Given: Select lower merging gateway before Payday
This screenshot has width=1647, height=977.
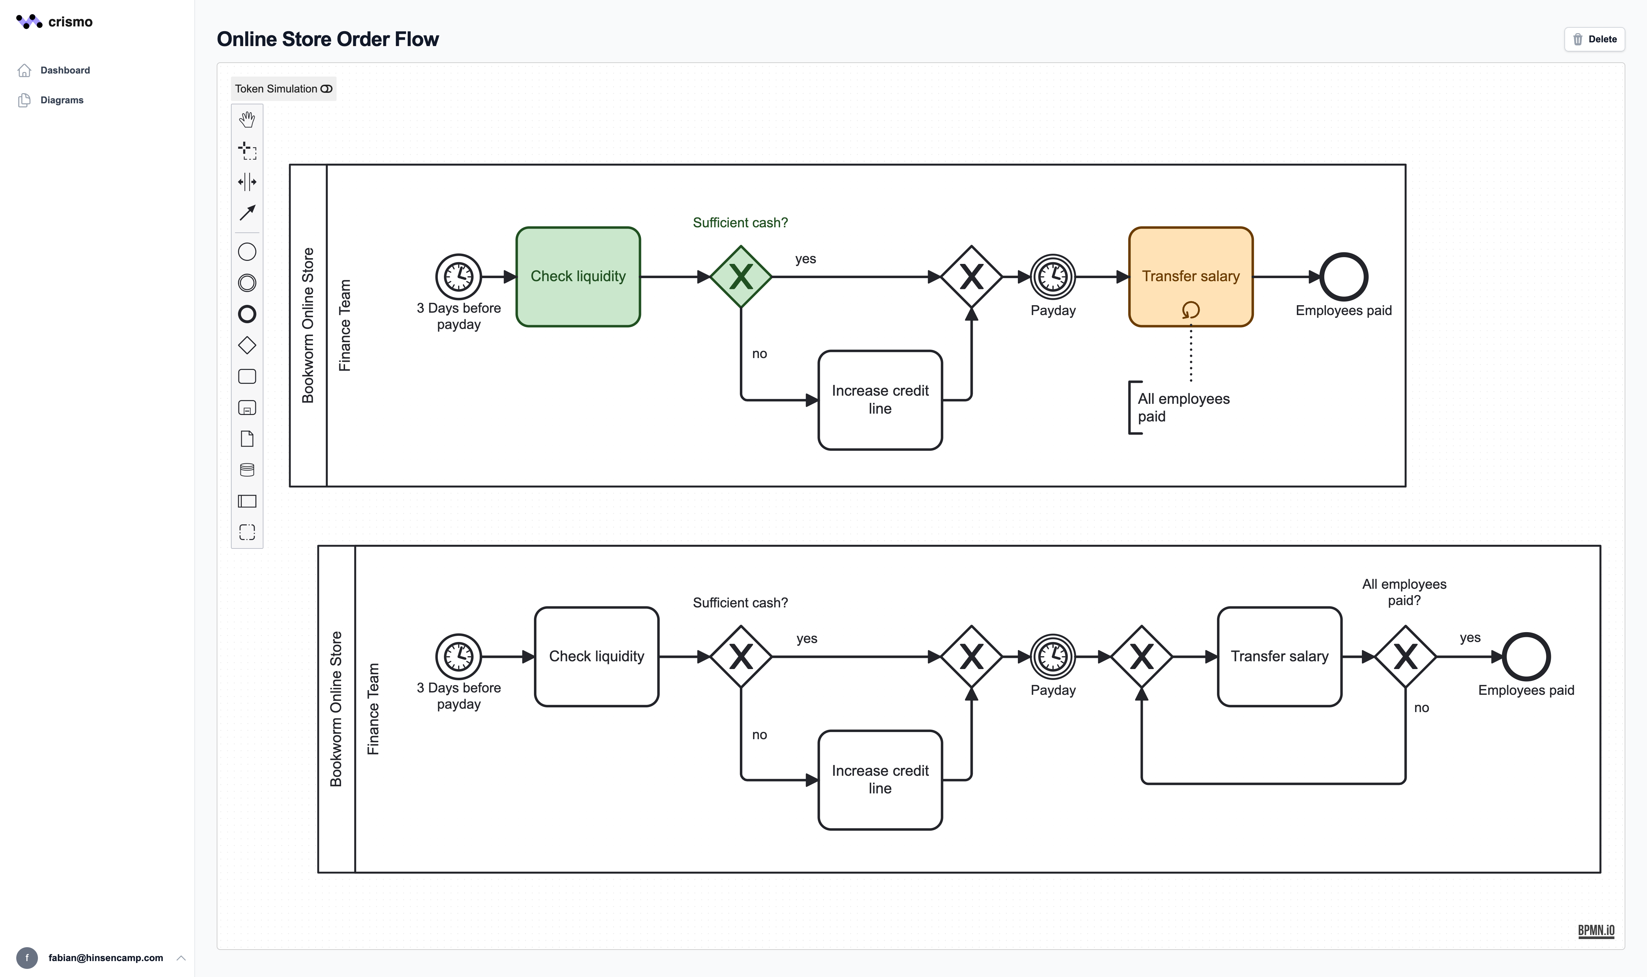Looking at the screenshot, I should (x=971, y=657).
